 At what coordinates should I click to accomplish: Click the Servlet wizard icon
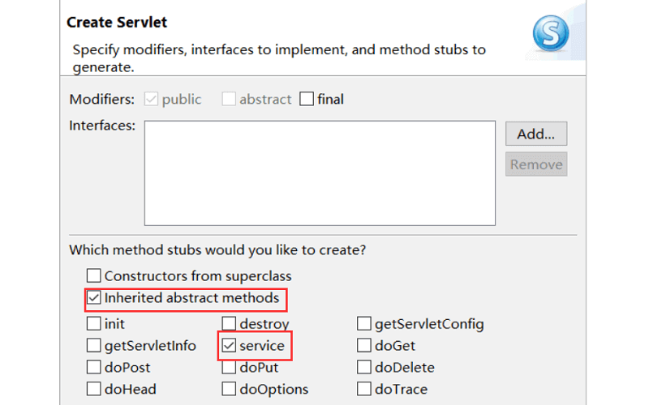(551, 33)
